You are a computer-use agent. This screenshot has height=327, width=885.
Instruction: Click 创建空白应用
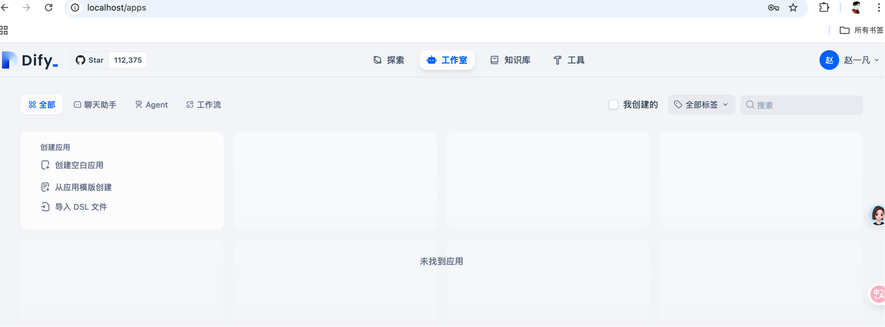[x=72, y=165]
